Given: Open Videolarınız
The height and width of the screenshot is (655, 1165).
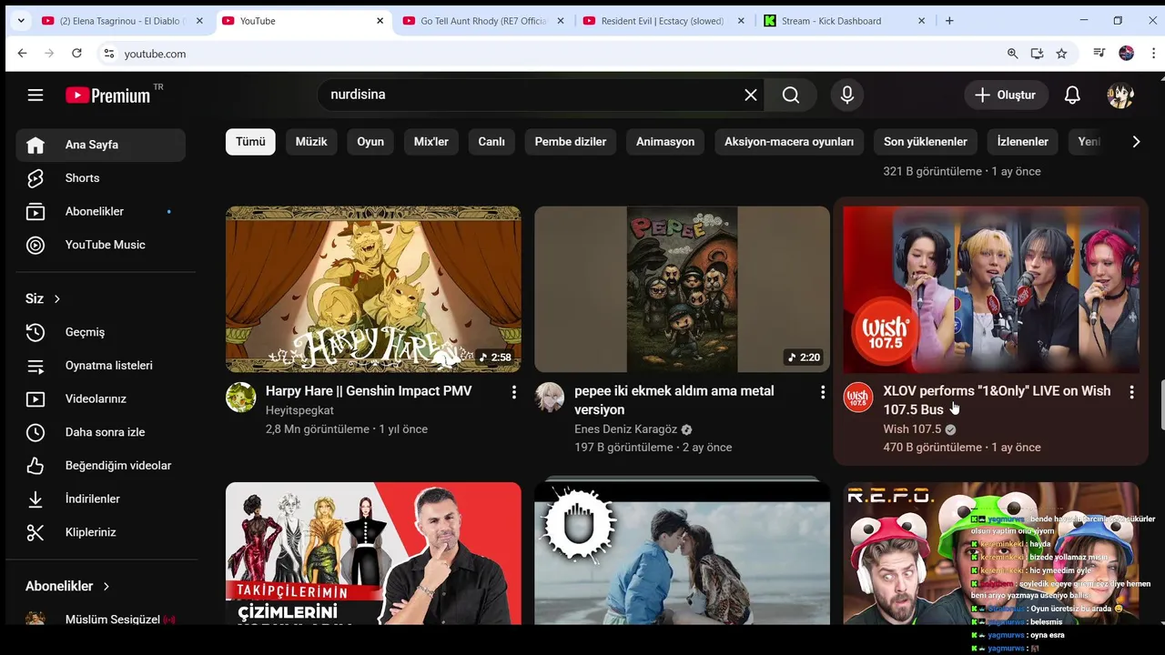Looking at the screenshot, I should tap(101, 398).
